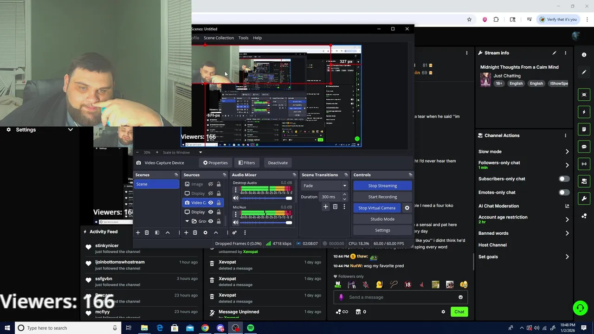Expand Set goals options
Image resolution: width=594 pixels, height=334 pixels.
click(567, 257)
